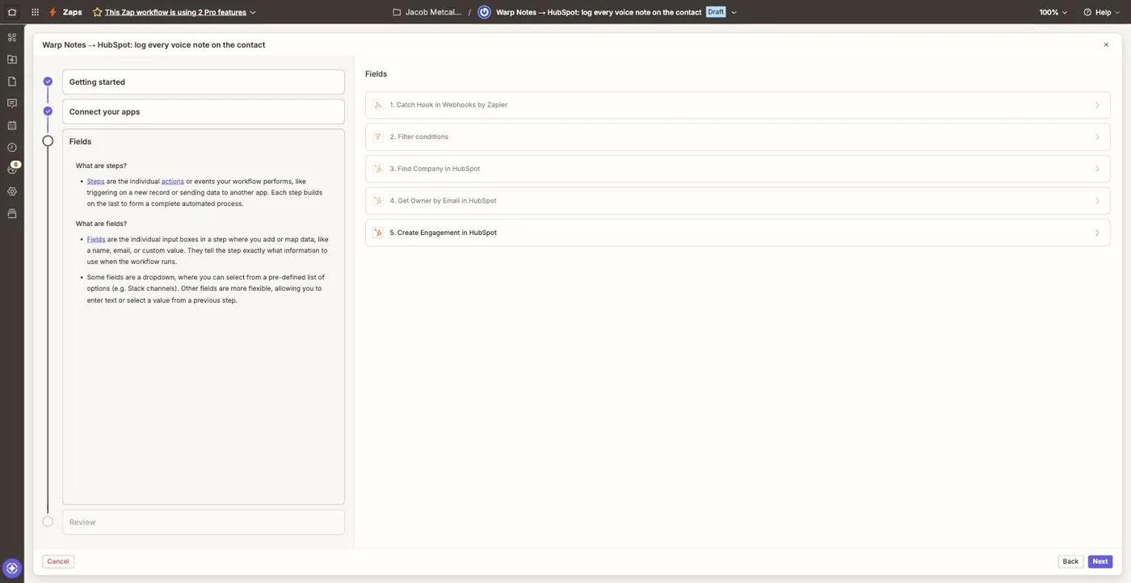Expand Create Engagement in HubSpot chevron

coord(1097,233)
